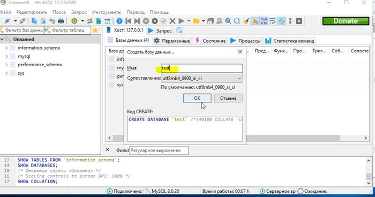375x197 pixels.
Task: Click the insert row plus icon
Action: [x=146, y=21]
